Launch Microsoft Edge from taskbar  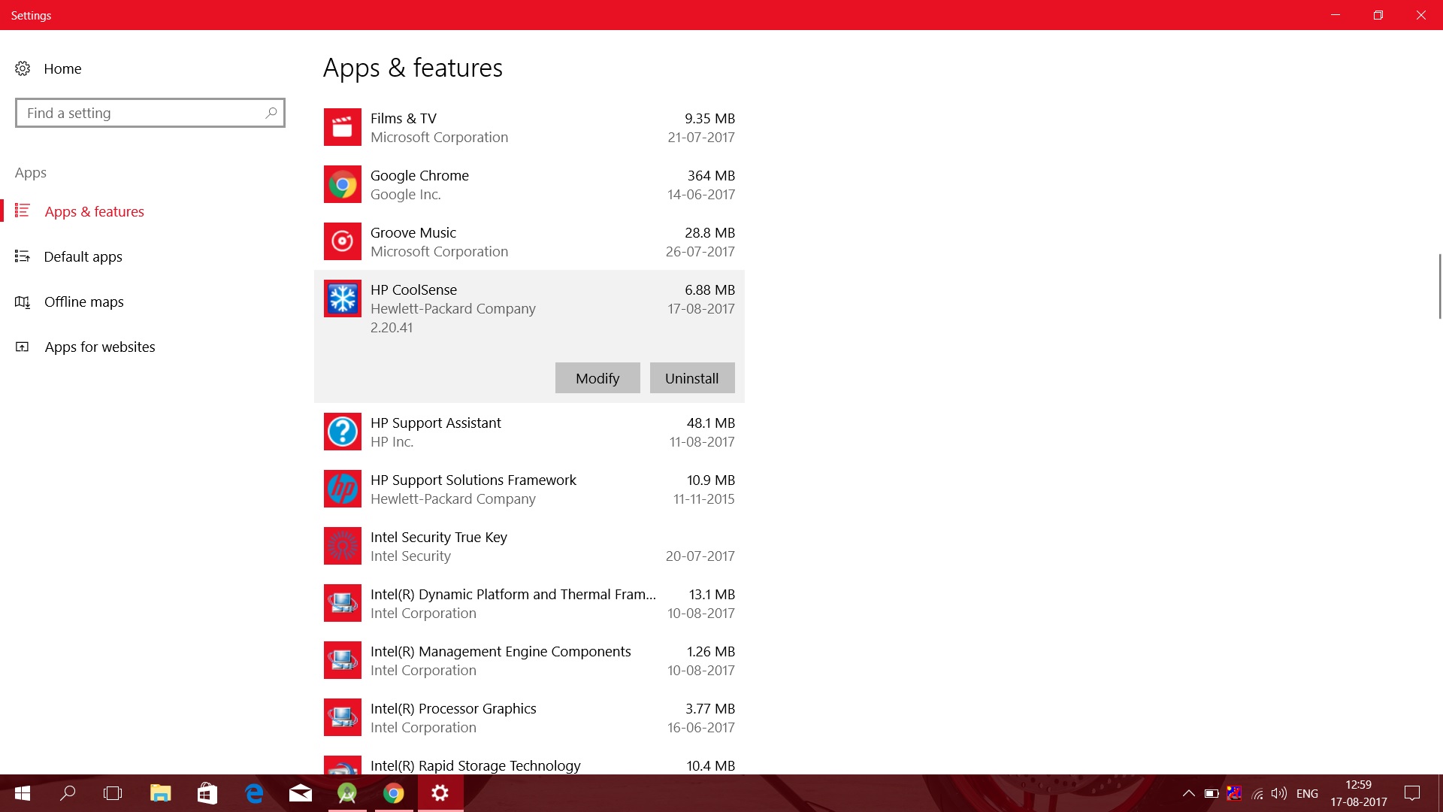pyautogui.click(x=254, y=793)
